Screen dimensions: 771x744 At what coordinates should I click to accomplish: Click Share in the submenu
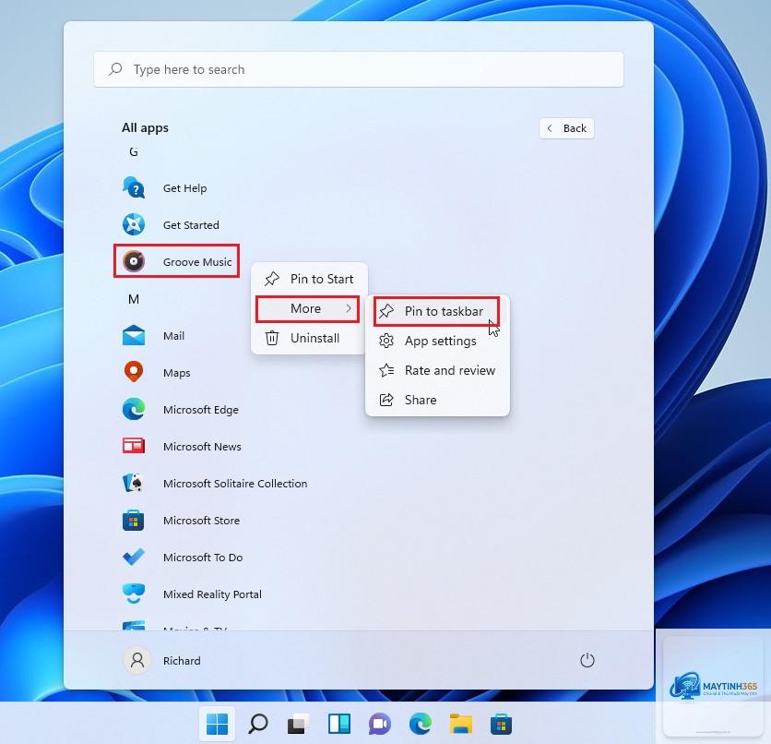pos(437,400)
